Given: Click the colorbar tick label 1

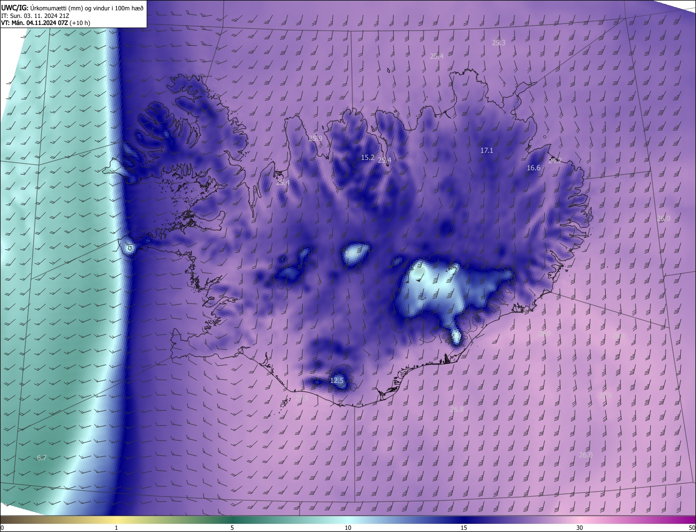Looking at the screenshot, I should (x=117, y=528).
